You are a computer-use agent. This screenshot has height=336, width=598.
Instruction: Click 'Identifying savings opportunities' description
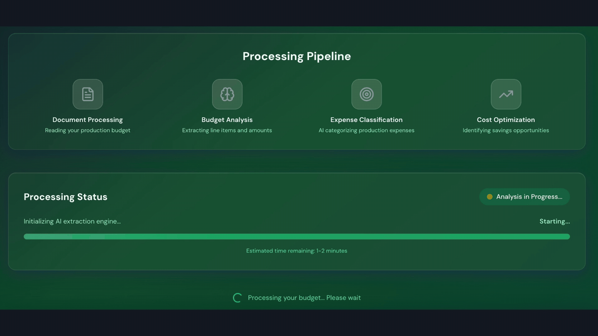point(505,130)
